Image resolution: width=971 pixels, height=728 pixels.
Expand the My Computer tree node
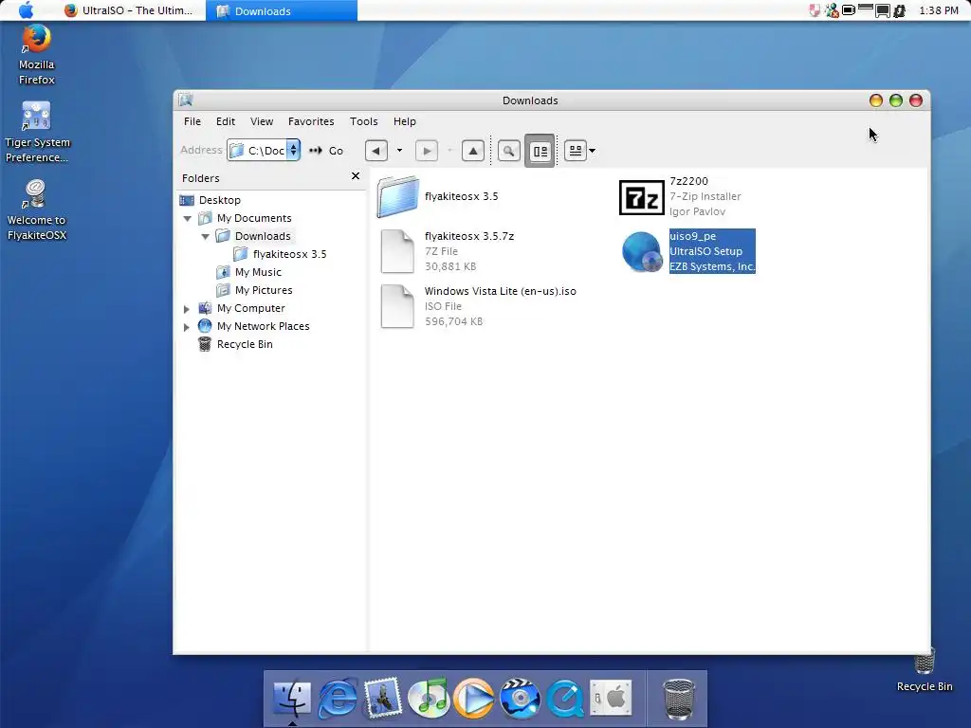pyautogui.click(x=187, y=308)
